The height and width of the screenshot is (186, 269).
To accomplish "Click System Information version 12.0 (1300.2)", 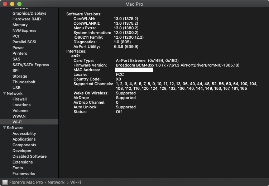I will 126,33.
